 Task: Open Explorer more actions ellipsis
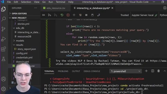pyautogui.click(x=35, y=8)
